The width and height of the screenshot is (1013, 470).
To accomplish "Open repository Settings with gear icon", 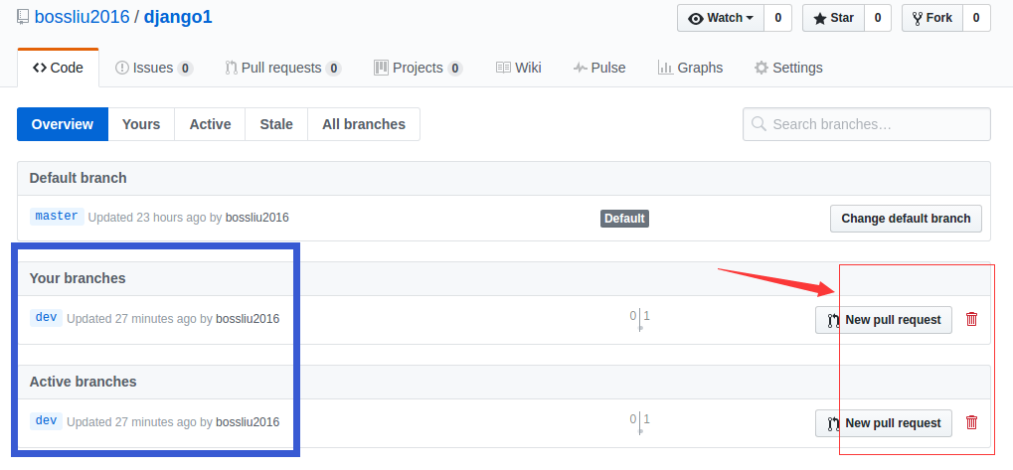I will (788, 68).
